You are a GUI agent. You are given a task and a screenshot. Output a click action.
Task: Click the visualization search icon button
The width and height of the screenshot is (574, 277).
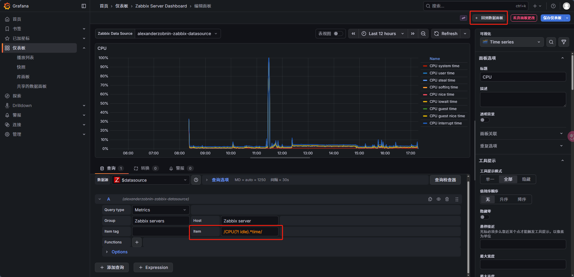(551, 42)
